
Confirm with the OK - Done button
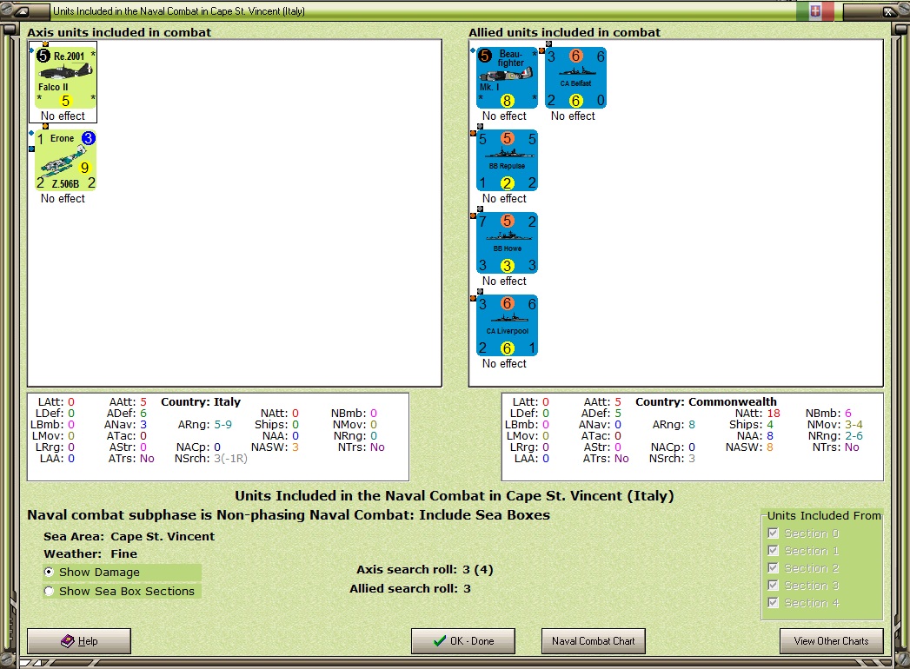click(463, 641)
